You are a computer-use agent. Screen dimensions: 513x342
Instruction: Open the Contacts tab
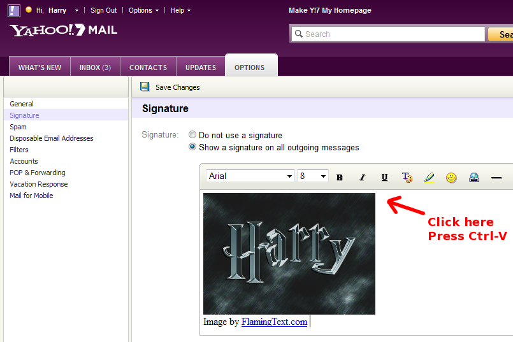[x=148, y=68]
